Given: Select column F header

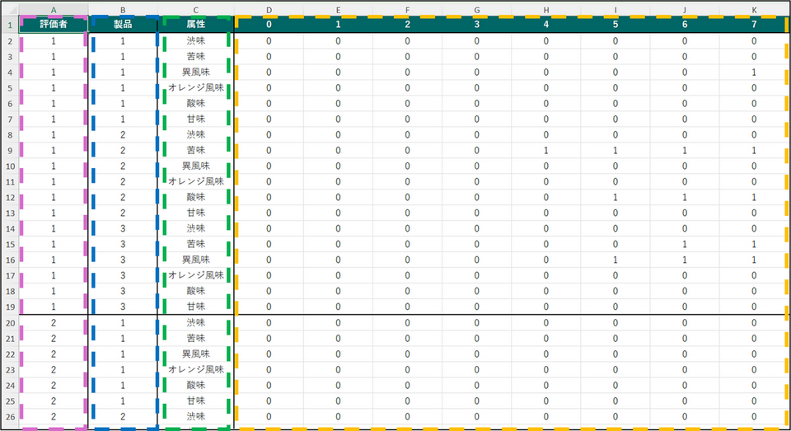Looking at the screenshot, I should pos(407,10).
